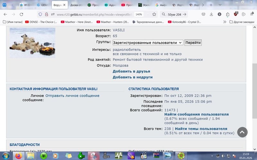257x160 pixels.
Task: Click the page vertical scrollbar thumb
Action: [x=254, y=91]
